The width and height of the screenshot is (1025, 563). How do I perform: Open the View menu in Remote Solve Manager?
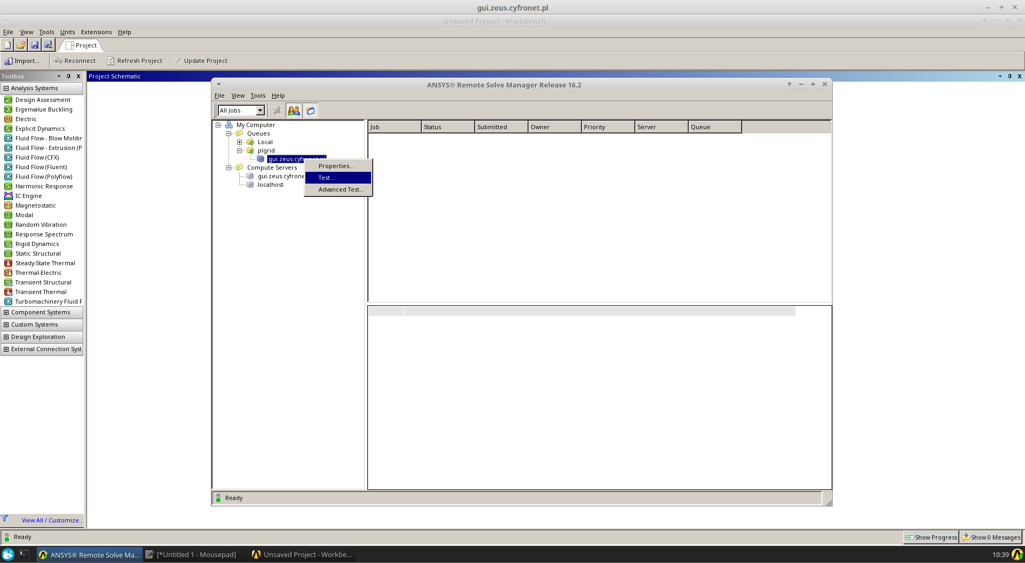pos(238,96)
